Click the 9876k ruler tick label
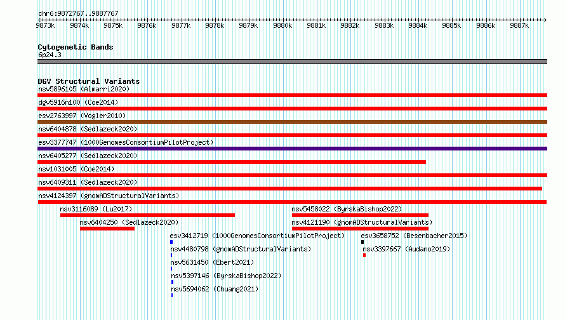Screen dimensions: 565x320 [x=147, y=25]
